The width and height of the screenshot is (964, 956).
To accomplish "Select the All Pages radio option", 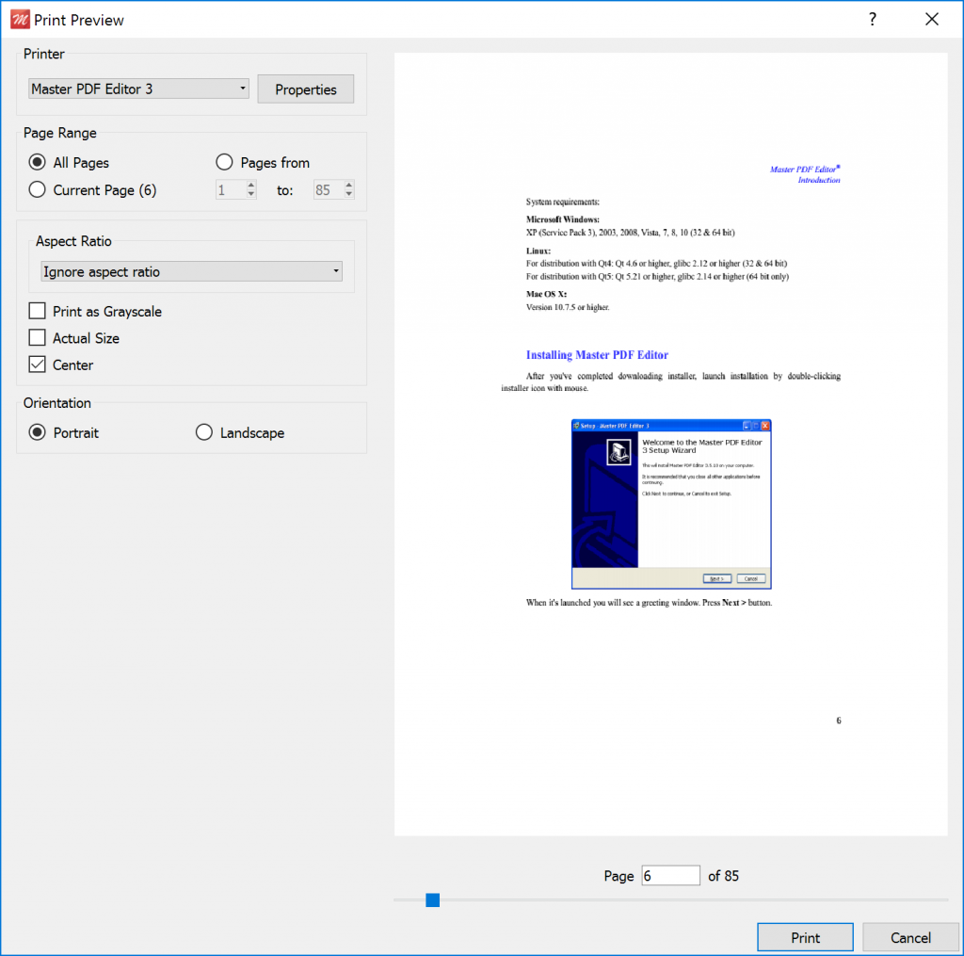I will [38, 163].
